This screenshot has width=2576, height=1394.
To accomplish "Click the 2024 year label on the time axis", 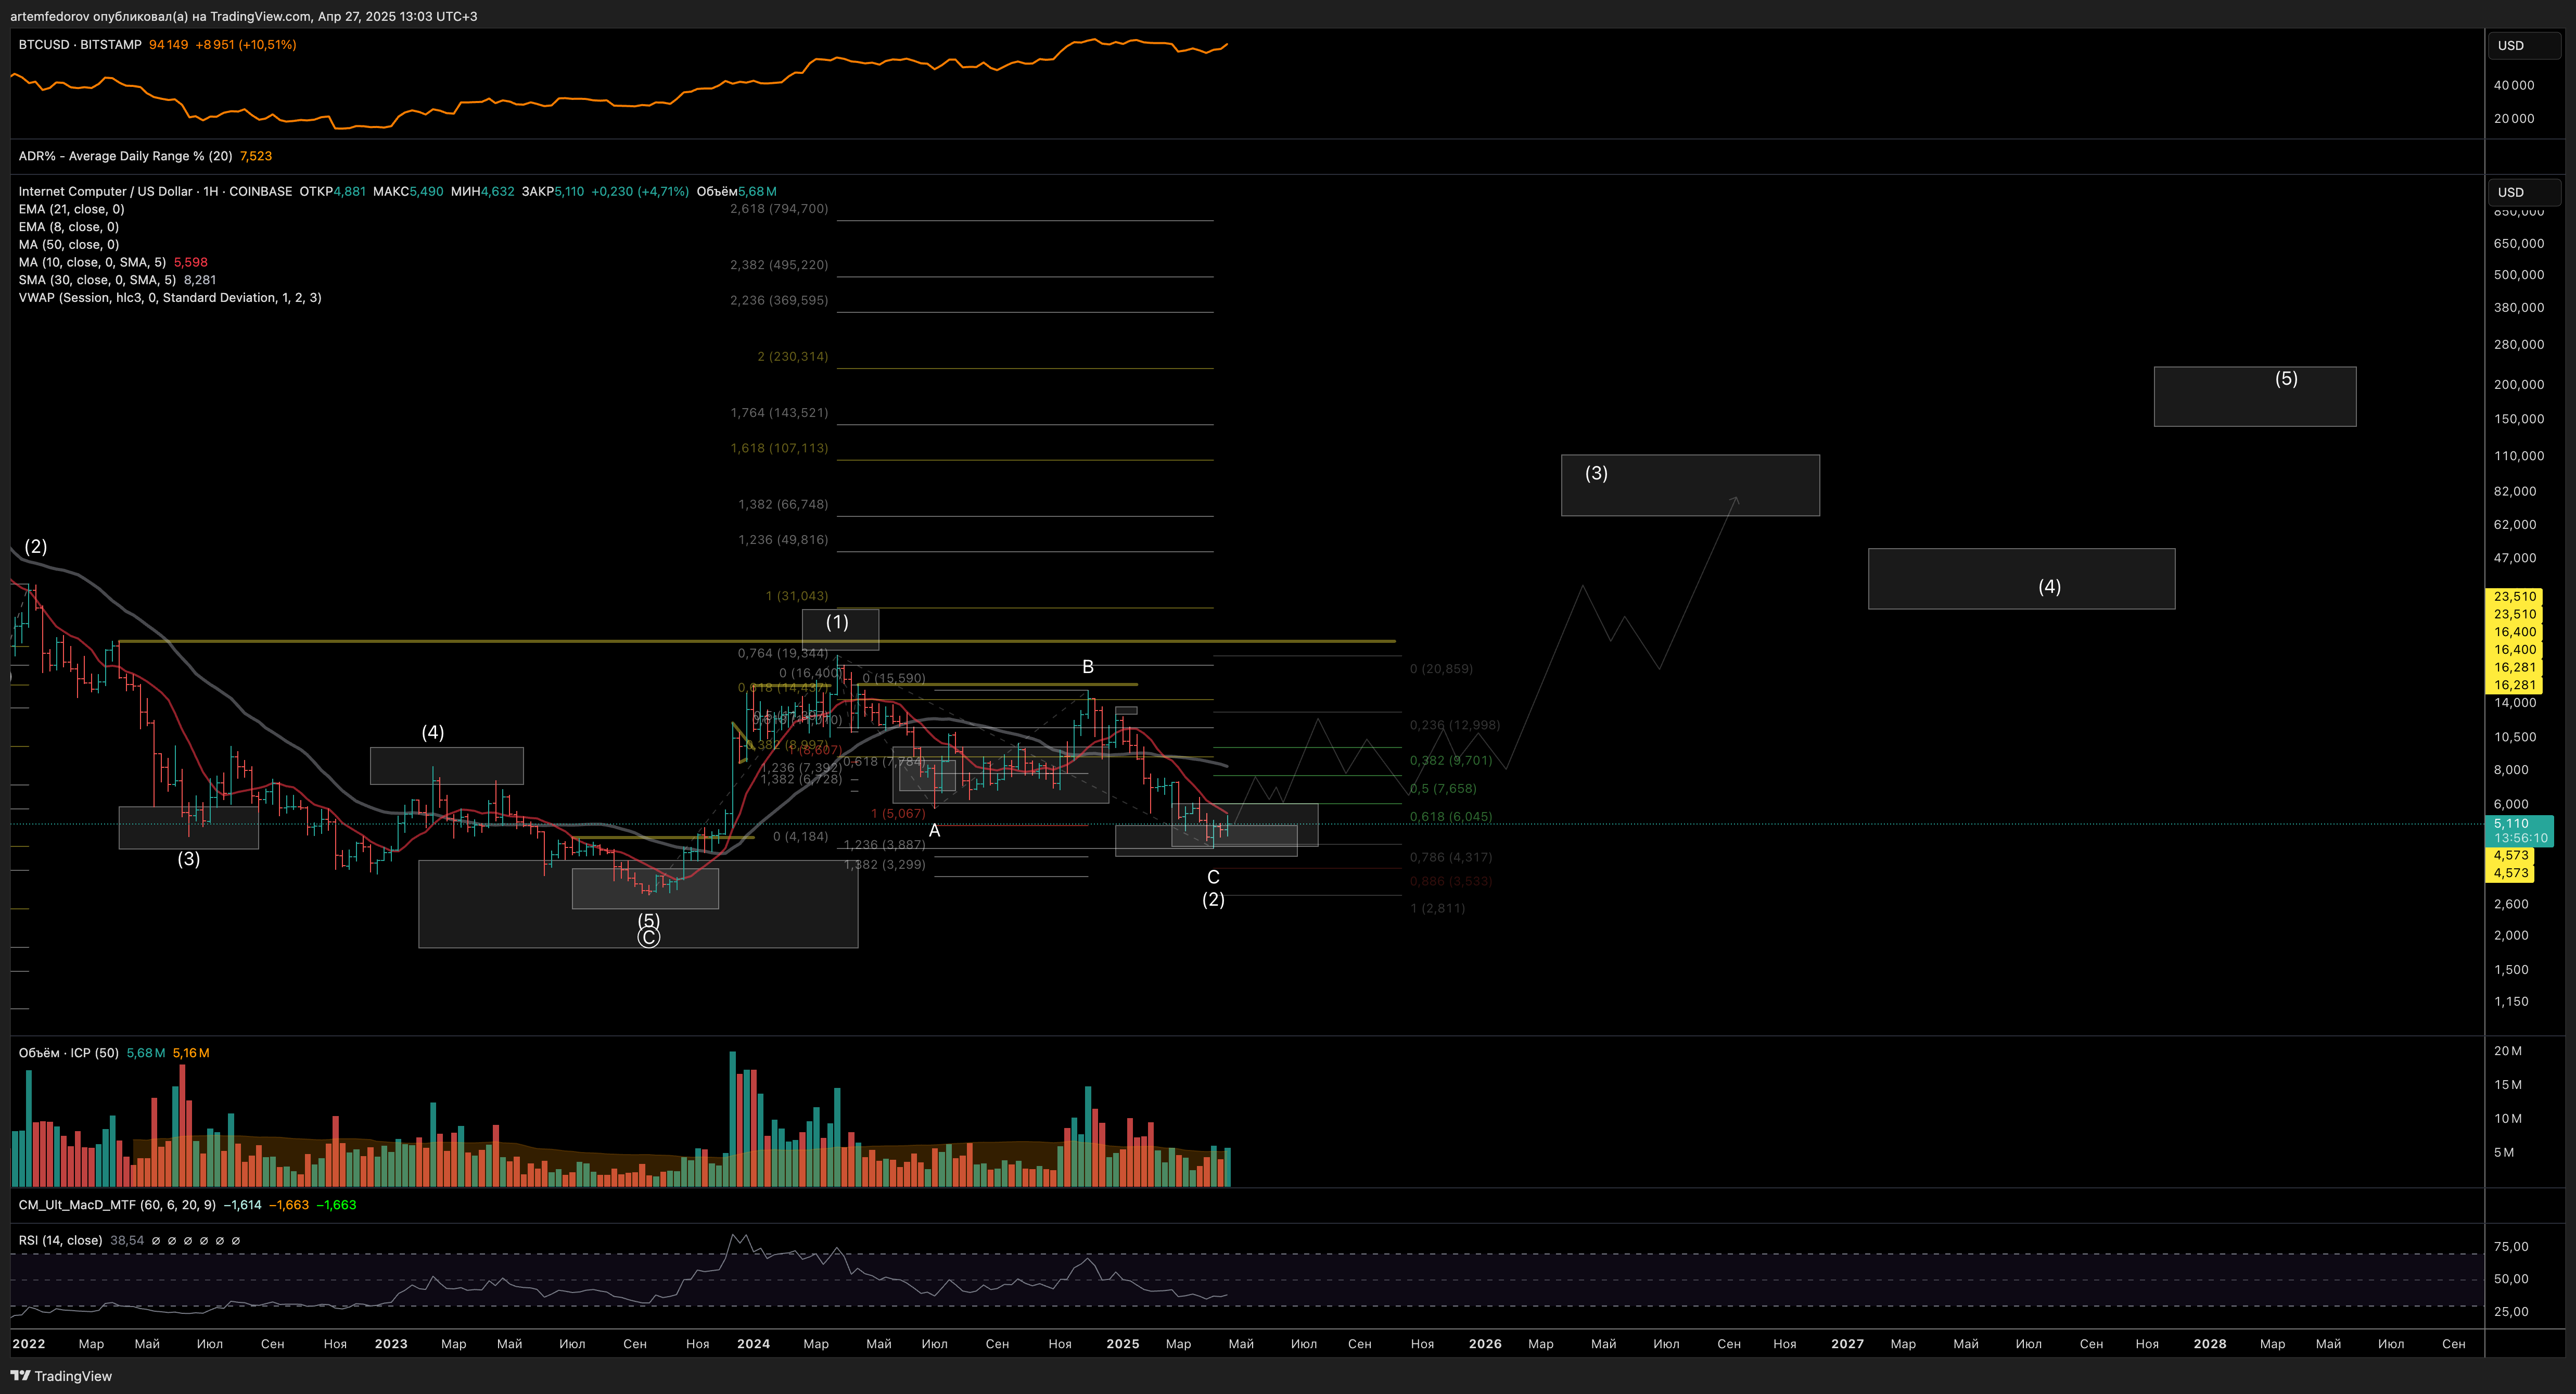I will (753, 1343).
